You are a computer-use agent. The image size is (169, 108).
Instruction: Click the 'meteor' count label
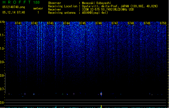tap(38, 8)
